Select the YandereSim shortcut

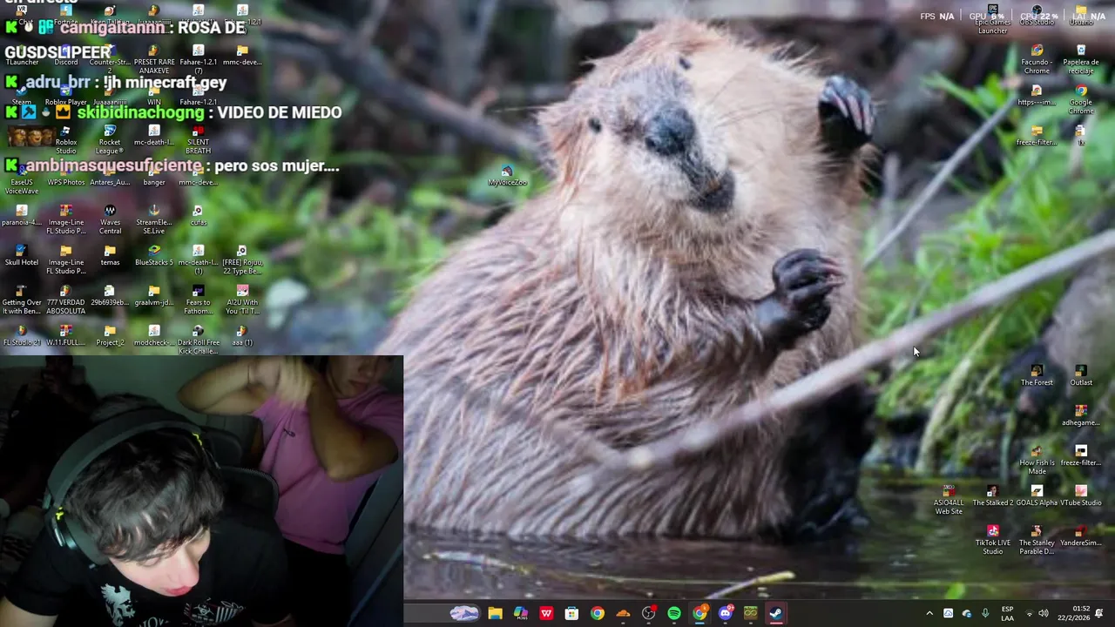point(1081,536)
